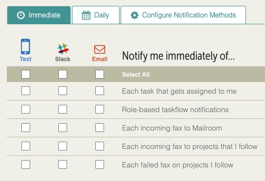
Task: Enable Email for Role-based taskflow notifications
Action: point(100,109)
